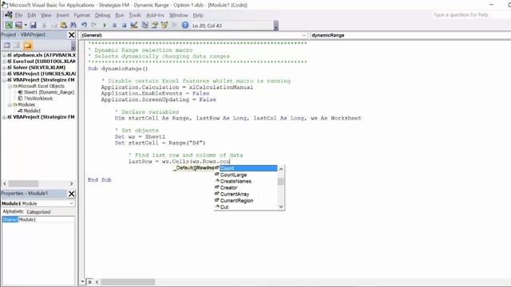Switch to the Alphabetic properties tab
The width and height of the screenshot is (511, 287).
tap(13, 211)
